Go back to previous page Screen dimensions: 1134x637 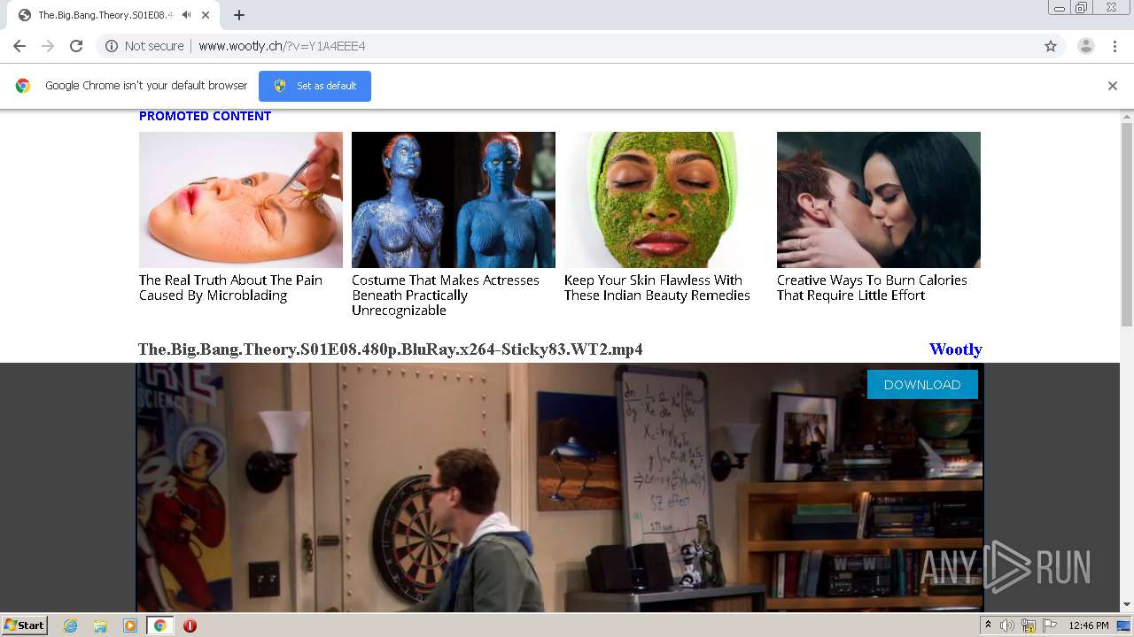click(x=19, y=46)
